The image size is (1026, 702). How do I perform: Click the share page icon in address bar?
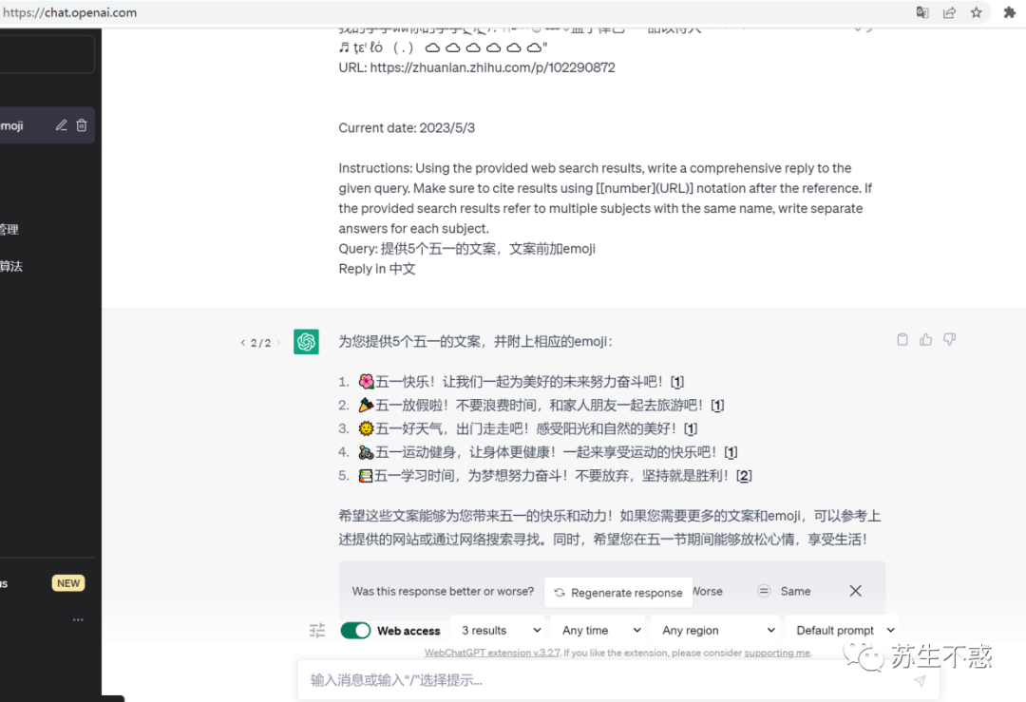click(949, 12)
